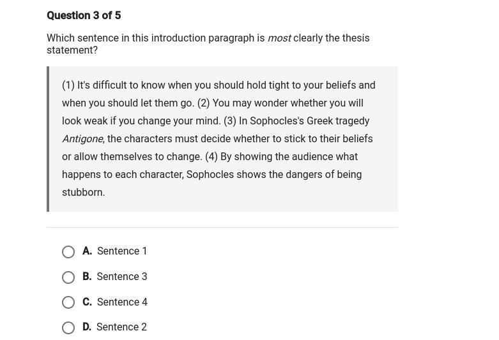Click the bold letter 'C.' label

click(87, 302)
